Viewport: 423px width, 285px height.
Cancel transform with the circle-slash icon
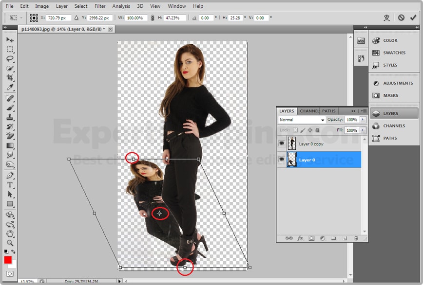coord(401,18)
